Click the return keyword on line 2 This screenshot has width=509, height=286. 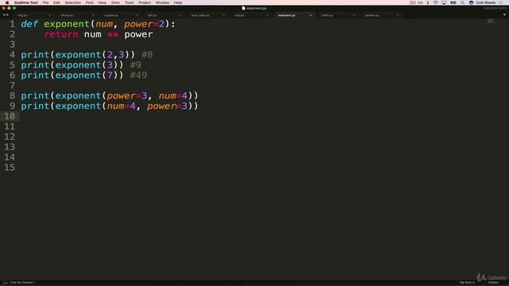[x=61, y=34]
